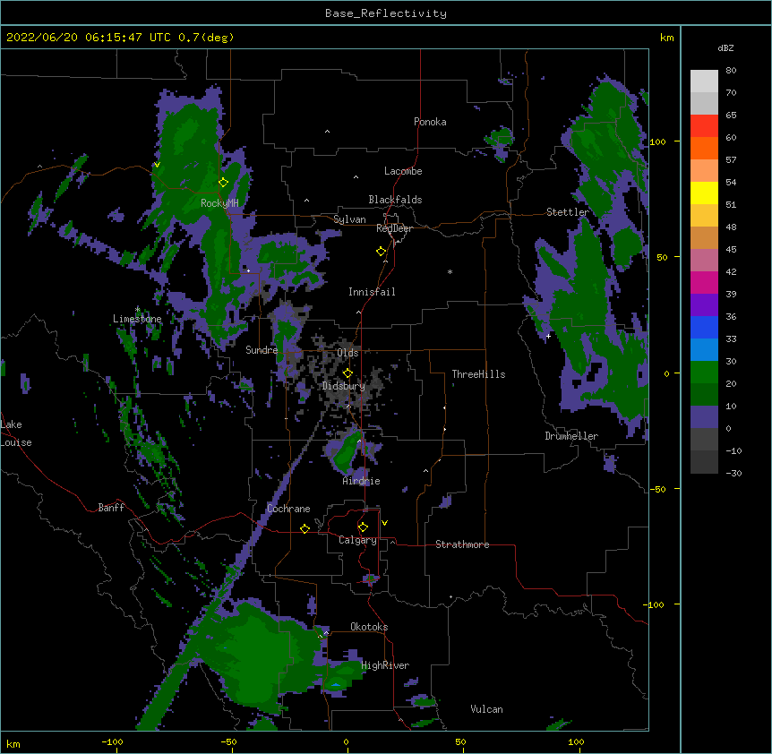
Task: Click the Sundre city label
Action: (262, 350)
